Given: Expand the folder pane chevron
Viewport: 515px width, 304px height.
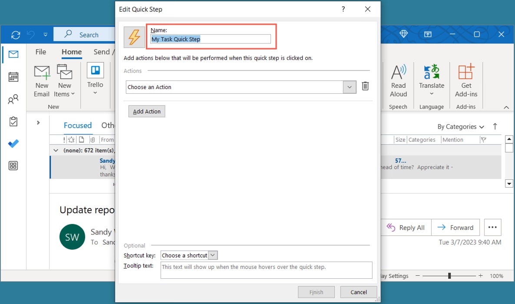Looking at the screenshot, I should click(x=38, y=122).
